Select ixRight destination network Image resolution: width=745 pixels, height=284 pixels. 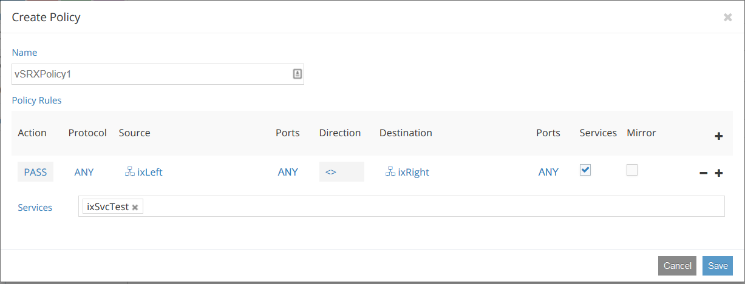(x=413, y=172)
